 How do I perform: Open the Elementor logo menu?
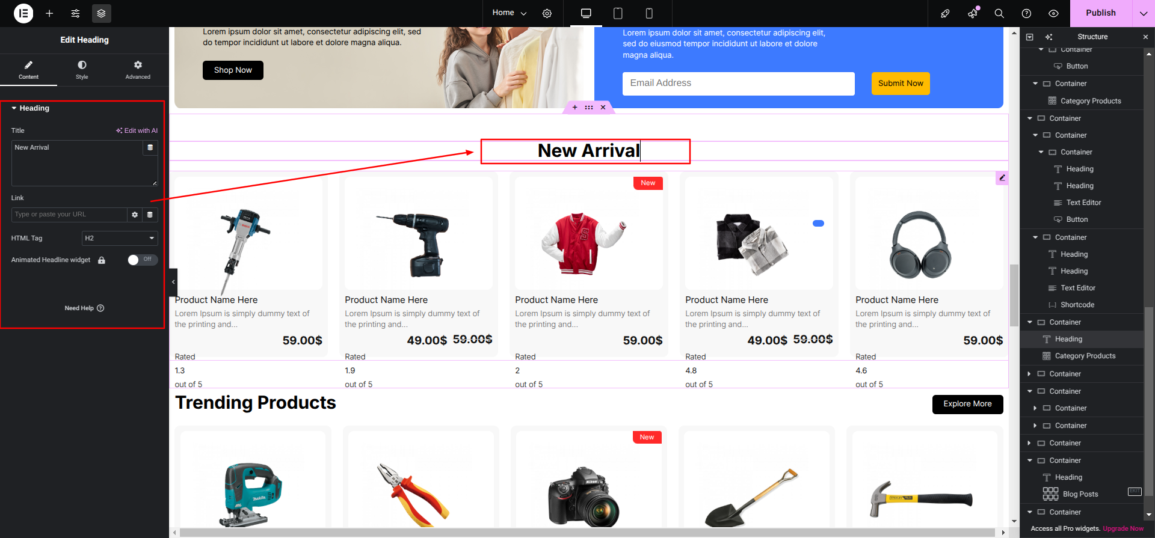[23, 13]
